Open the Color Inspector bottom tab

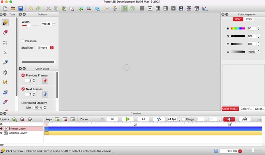click(x=230, y=109)
